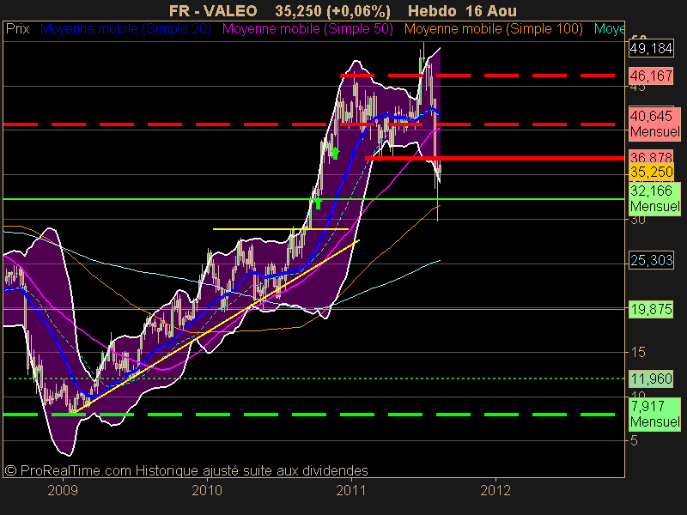Click the 7,917 Mensuel support label

(x=654, y=414)
